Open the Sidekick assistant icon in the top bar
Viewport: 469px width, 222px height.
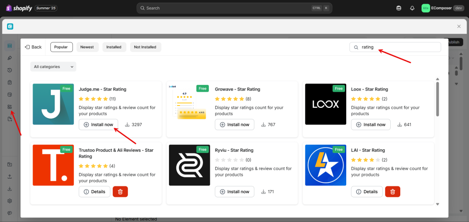tap(399, 8)
